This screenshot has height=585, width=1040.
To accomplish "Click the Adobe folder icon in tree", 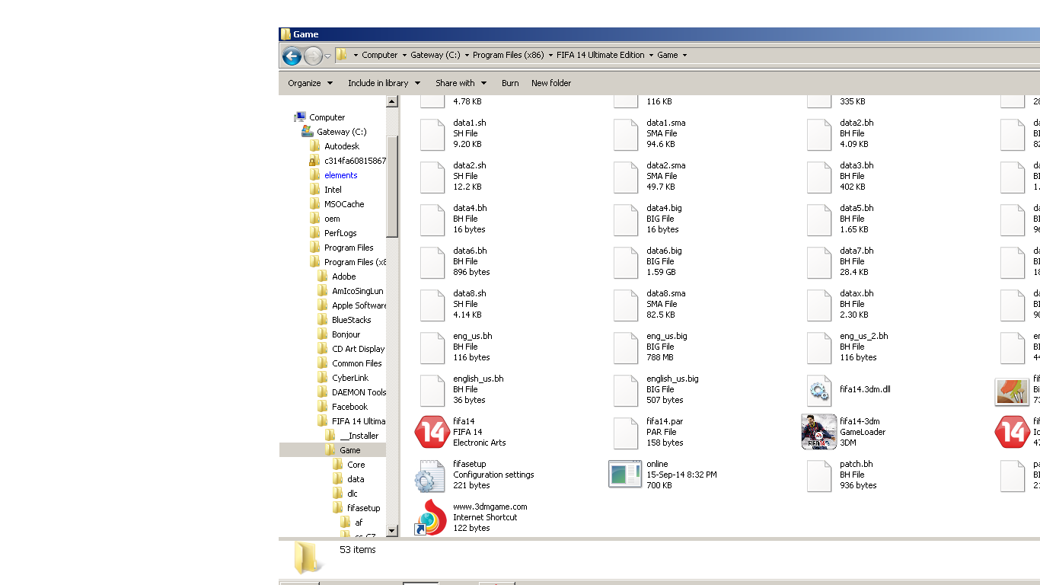I will (x=322, y=277).
